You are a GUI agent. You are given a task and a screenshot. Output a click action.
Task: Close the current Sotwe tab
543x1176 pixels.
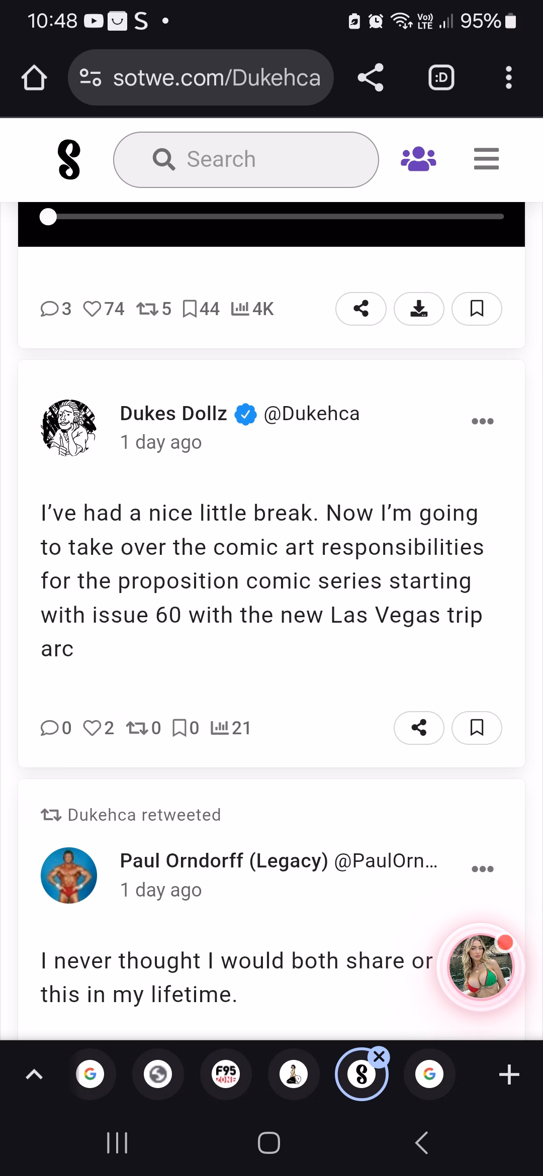pos(379,1057)
